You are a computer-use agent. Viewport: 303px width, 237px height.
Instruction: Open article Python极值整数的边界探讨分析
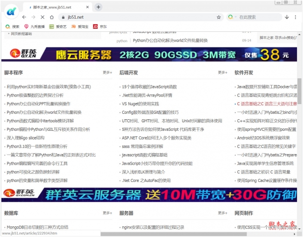[35, 96]
